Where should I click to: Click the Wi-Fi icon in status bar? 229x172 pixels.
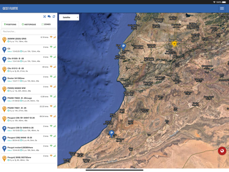(x=214, y=2)
